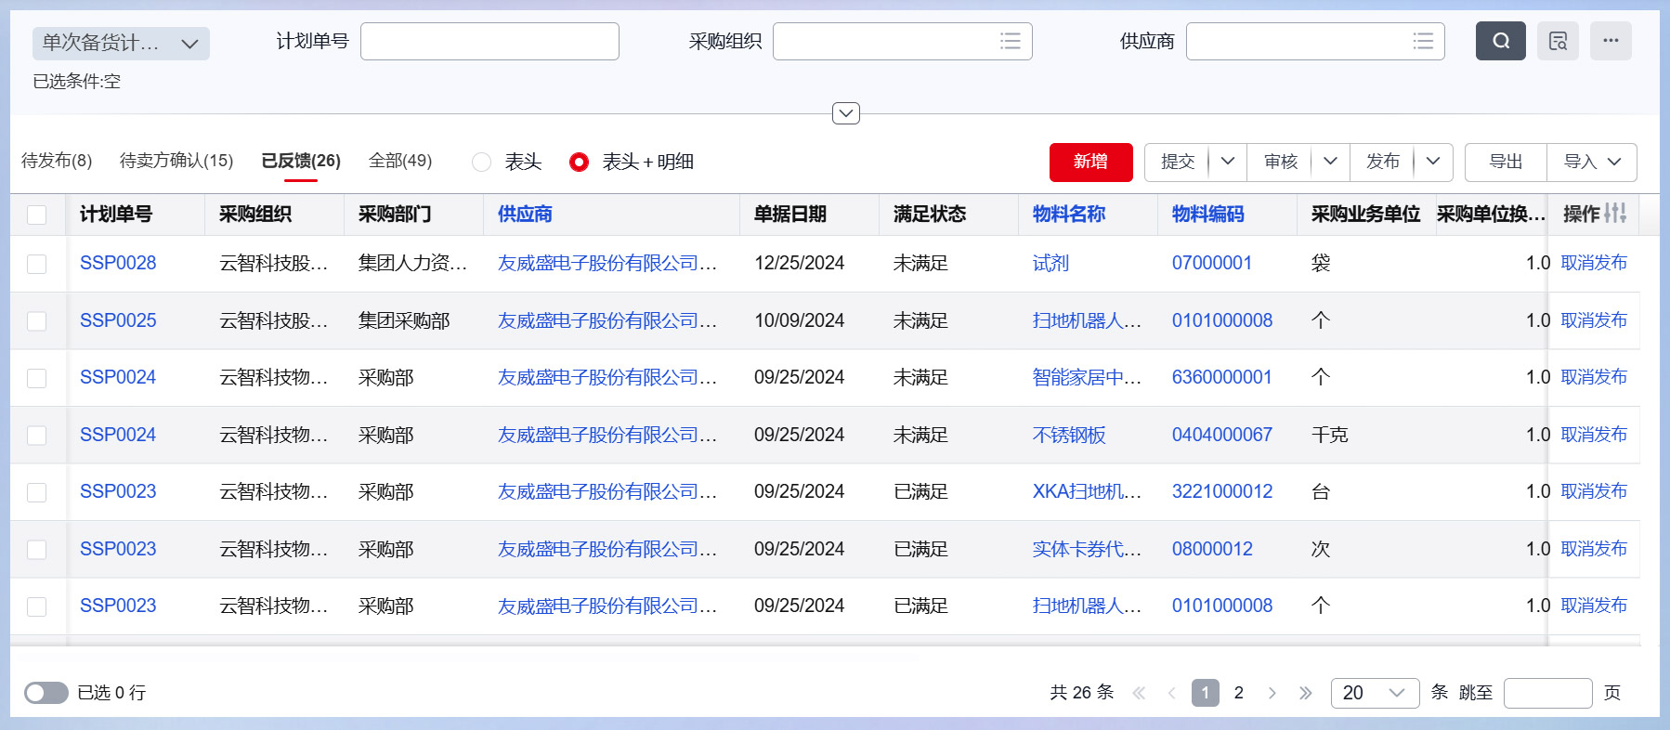
Task: Click the red 新增 button
Action: pyautogui.click(x=1090, y=162)
